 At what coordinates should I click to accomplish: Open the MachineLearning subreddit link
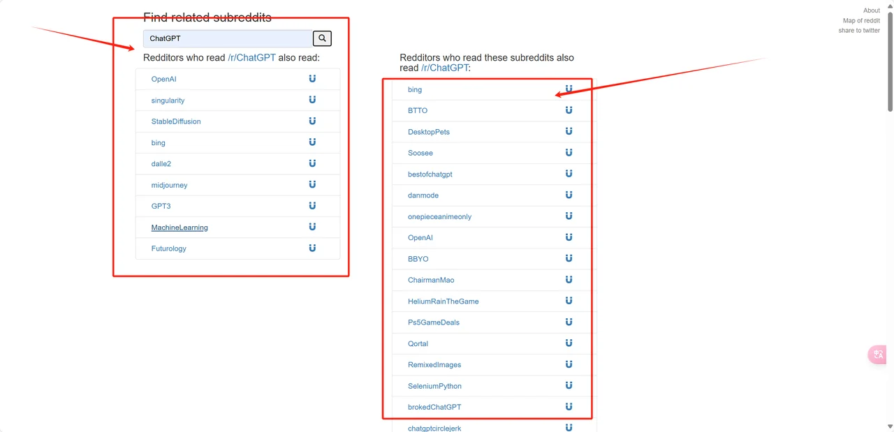pyautogui.click(x=179, y=228)
